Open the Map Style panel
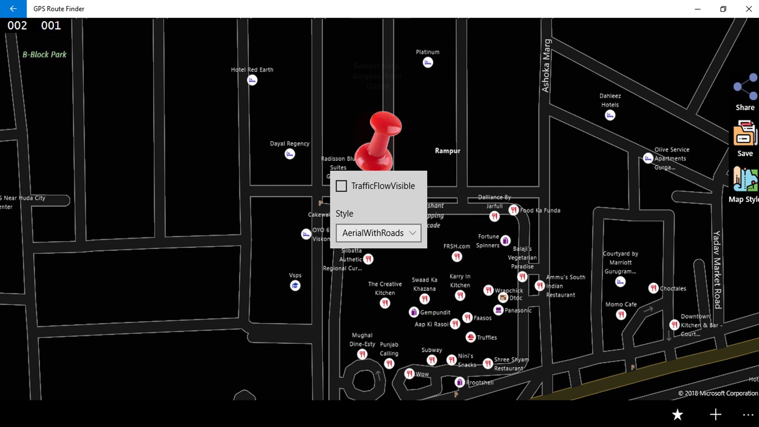The image size is (759, 427). coord(745,185)
